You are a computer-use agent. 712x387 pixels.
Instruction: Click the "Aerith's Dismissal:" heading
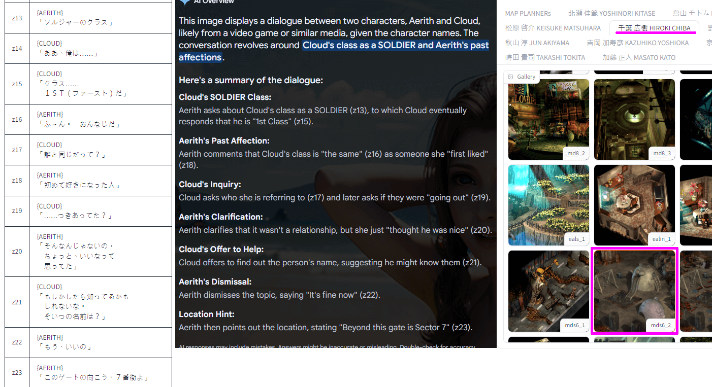215,282
